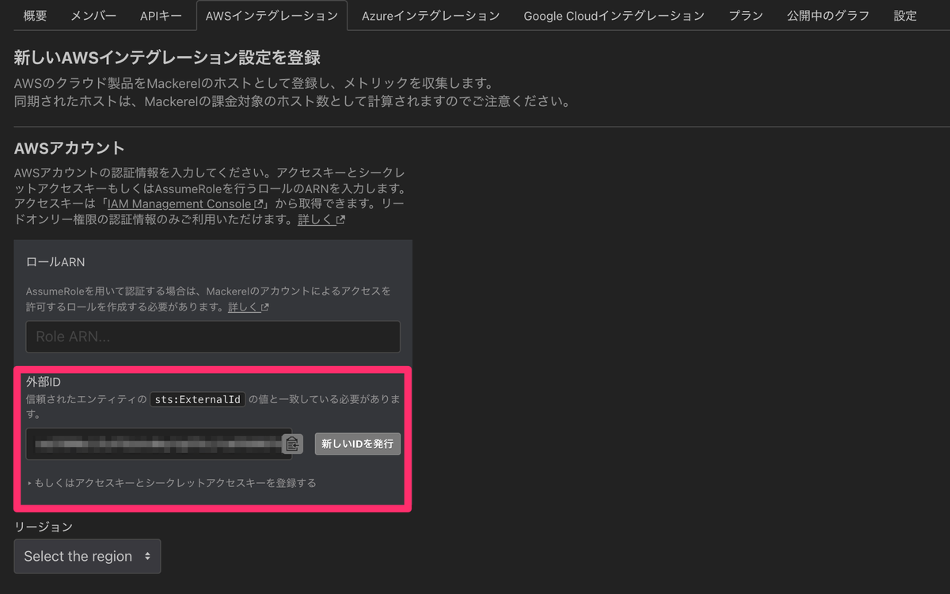Go to the プラン tab
This screenshot has height=594, width=950.
pyautogui.click(x=746, y=16)
